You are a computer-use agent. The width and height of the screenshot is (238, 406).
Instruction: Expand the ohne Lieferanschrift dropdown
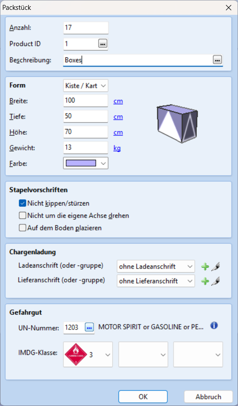tap(156, 281)
